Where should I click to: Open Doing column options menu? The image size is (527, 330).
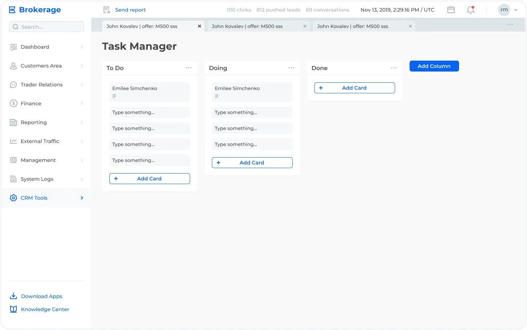(x=291, y=68)
